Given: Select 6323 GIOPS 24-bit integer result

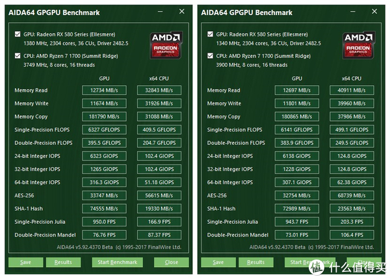Looking at the screenshot, I should pos(104,156).
